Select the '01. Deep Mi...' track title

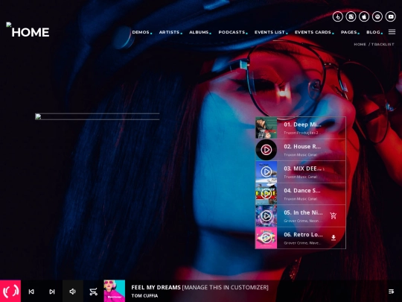(x=302, y=125)
